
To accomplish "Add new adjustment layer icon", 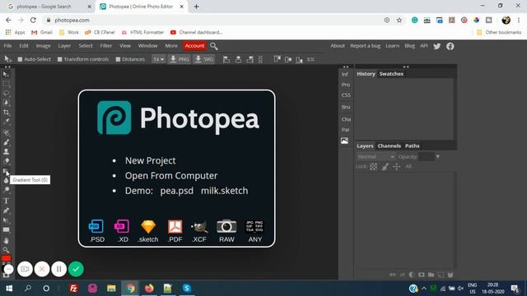I will point(412,275).
